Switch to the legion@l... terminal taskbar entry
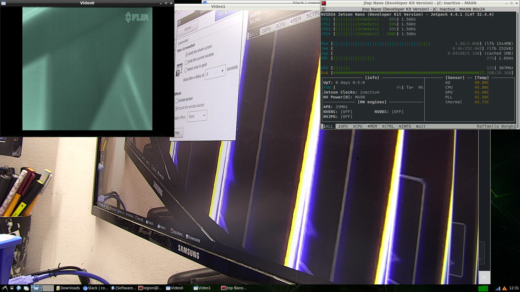 coord(150,288)
